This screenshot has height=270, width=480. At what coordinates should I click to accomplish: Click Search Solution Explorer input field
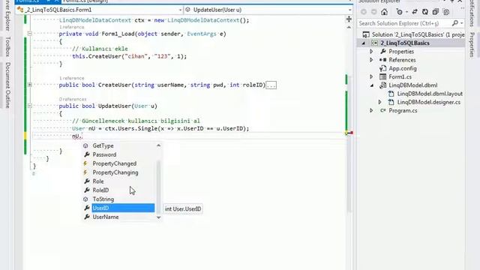[404, 23]
